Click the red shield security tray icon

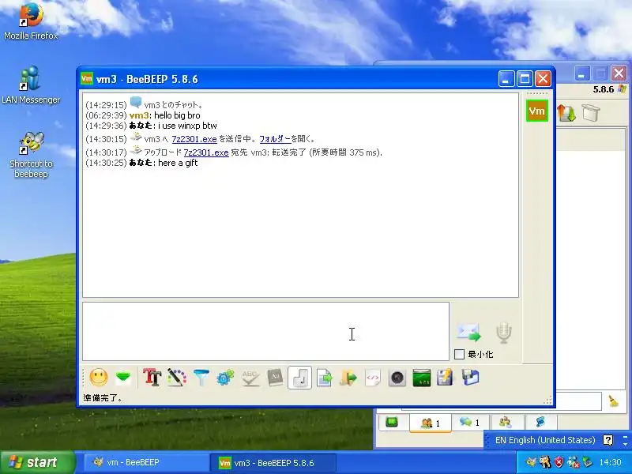(559, 462)
